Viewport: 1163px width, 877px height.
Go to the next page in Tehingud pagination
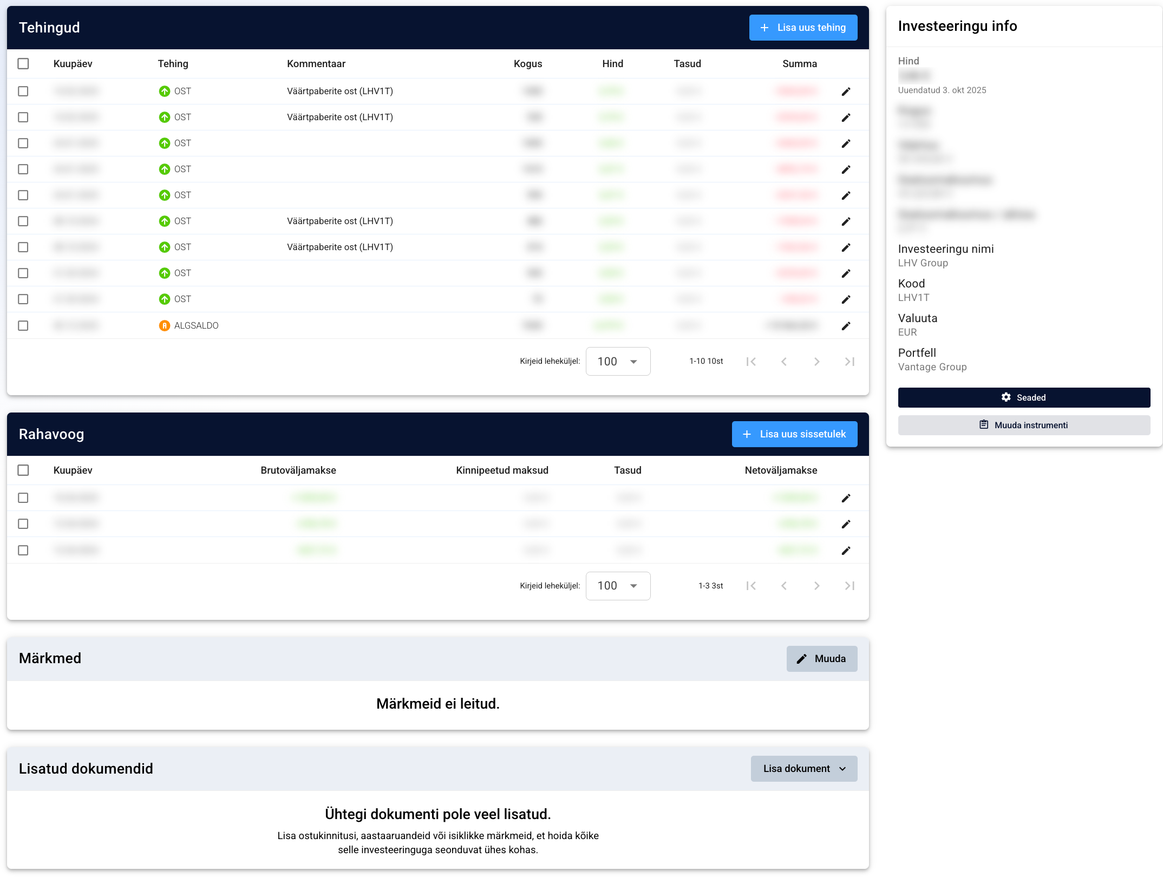816,362
